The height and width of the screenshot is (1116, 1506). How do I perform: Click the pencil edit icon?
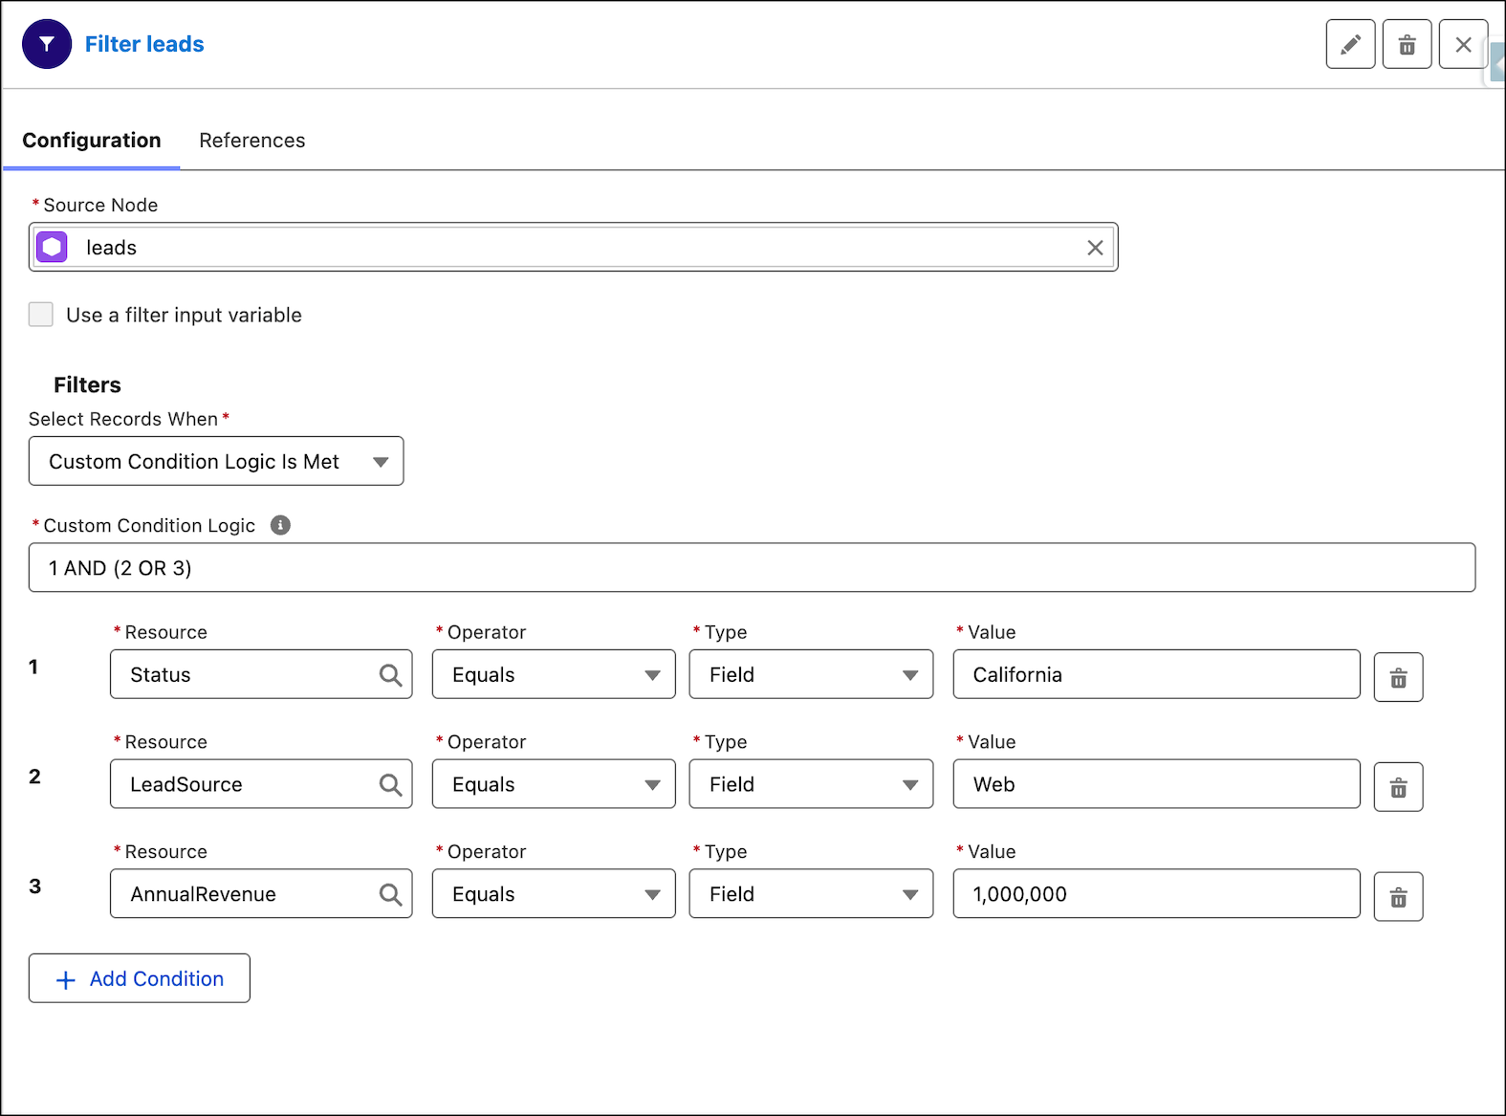1350,44
